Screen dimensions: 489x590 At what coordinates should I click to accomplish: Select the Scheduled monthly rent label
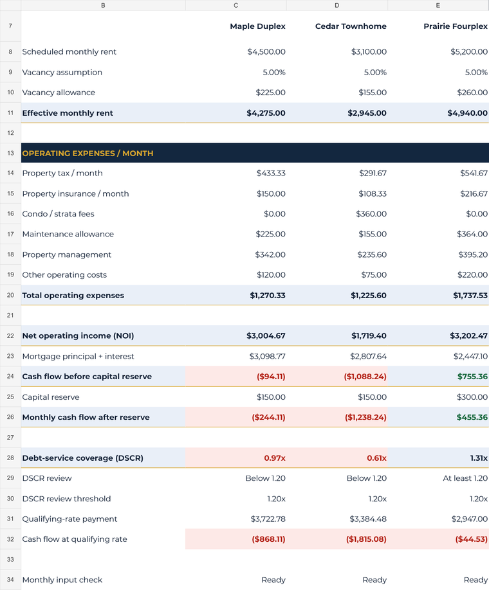[x=69, y=52]
